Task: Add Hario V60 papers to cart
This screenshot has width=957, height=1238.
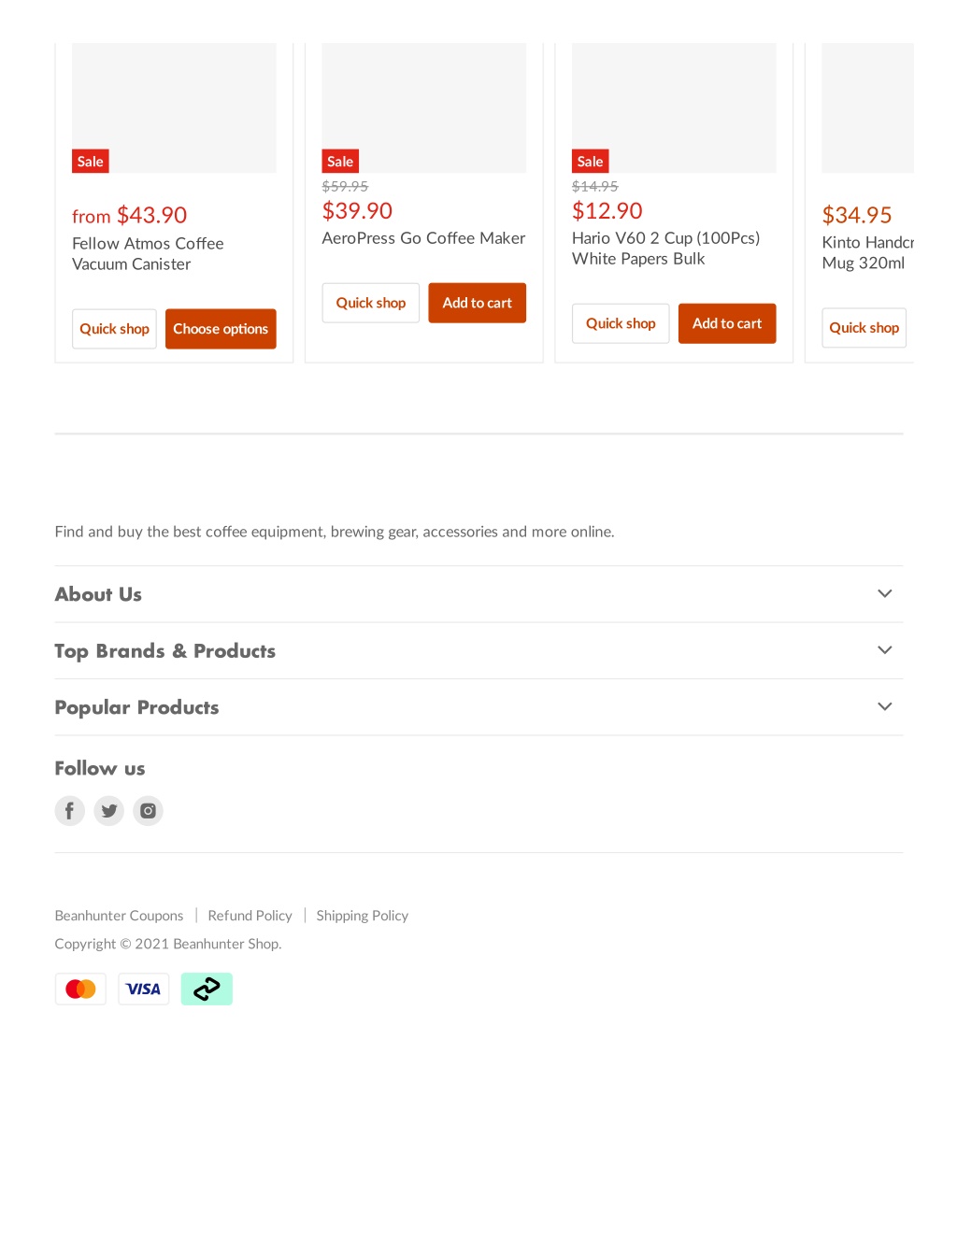Action: [727, 323]
